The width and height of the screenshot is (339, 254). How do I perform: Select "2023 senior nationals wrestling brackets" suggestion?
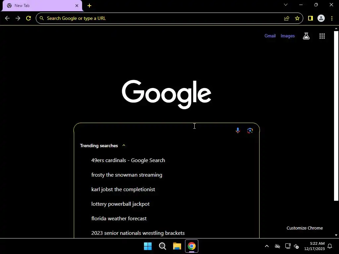(167, 233)
